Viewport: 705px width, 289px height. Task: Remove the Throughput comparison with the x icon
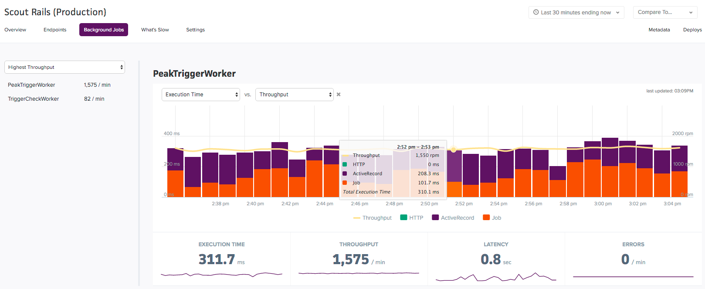(x=339, y=95)
